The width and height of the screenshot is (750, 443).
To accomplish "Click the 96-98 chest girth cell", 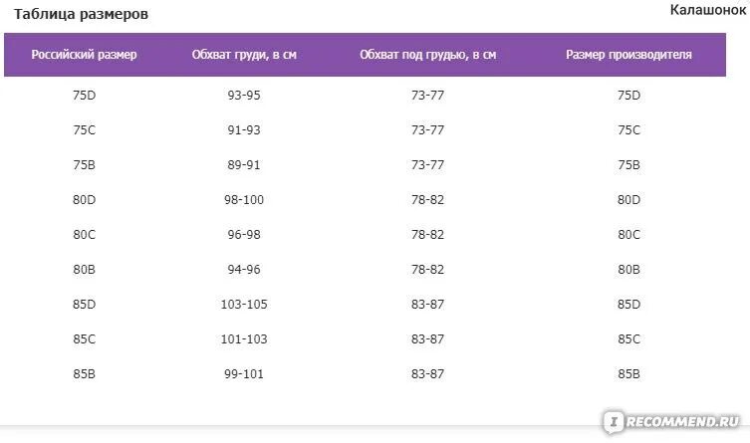I will pyautogui.click(x=244, y=235).
